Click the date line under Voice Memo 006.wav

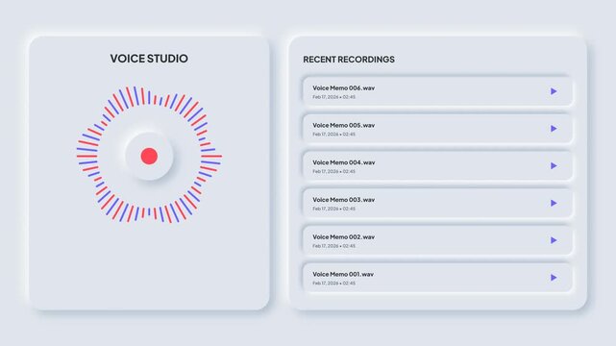tap(333, 97)
